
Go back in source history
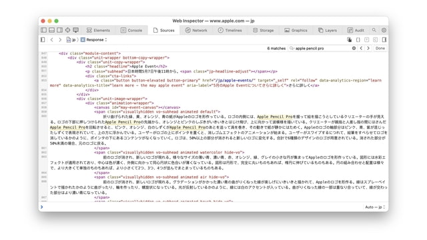point(52,40)
